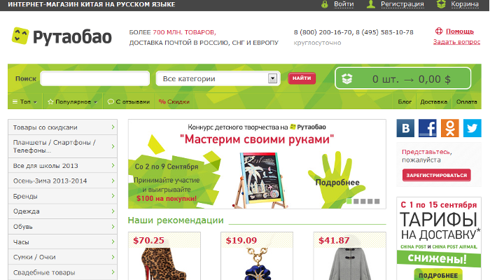Open the Скидки tab
Screen dimensions: 490x280
[174, 101]
